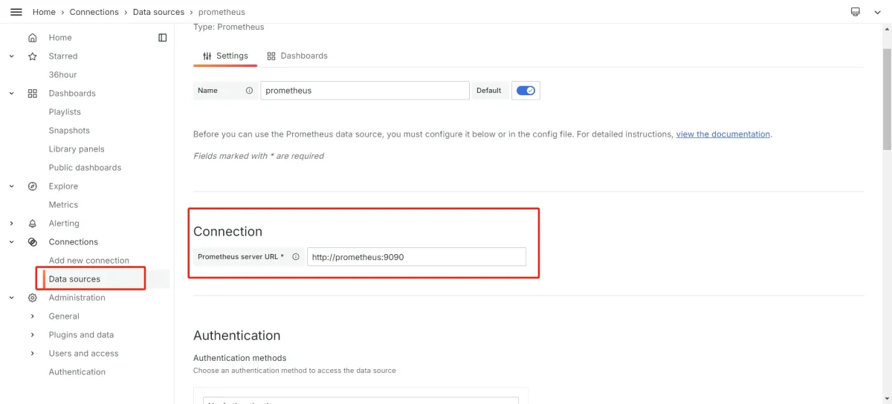Click the Explore compass icon
Image resolution: width=892 pixels, height=404 pixels.
[32, 186]
